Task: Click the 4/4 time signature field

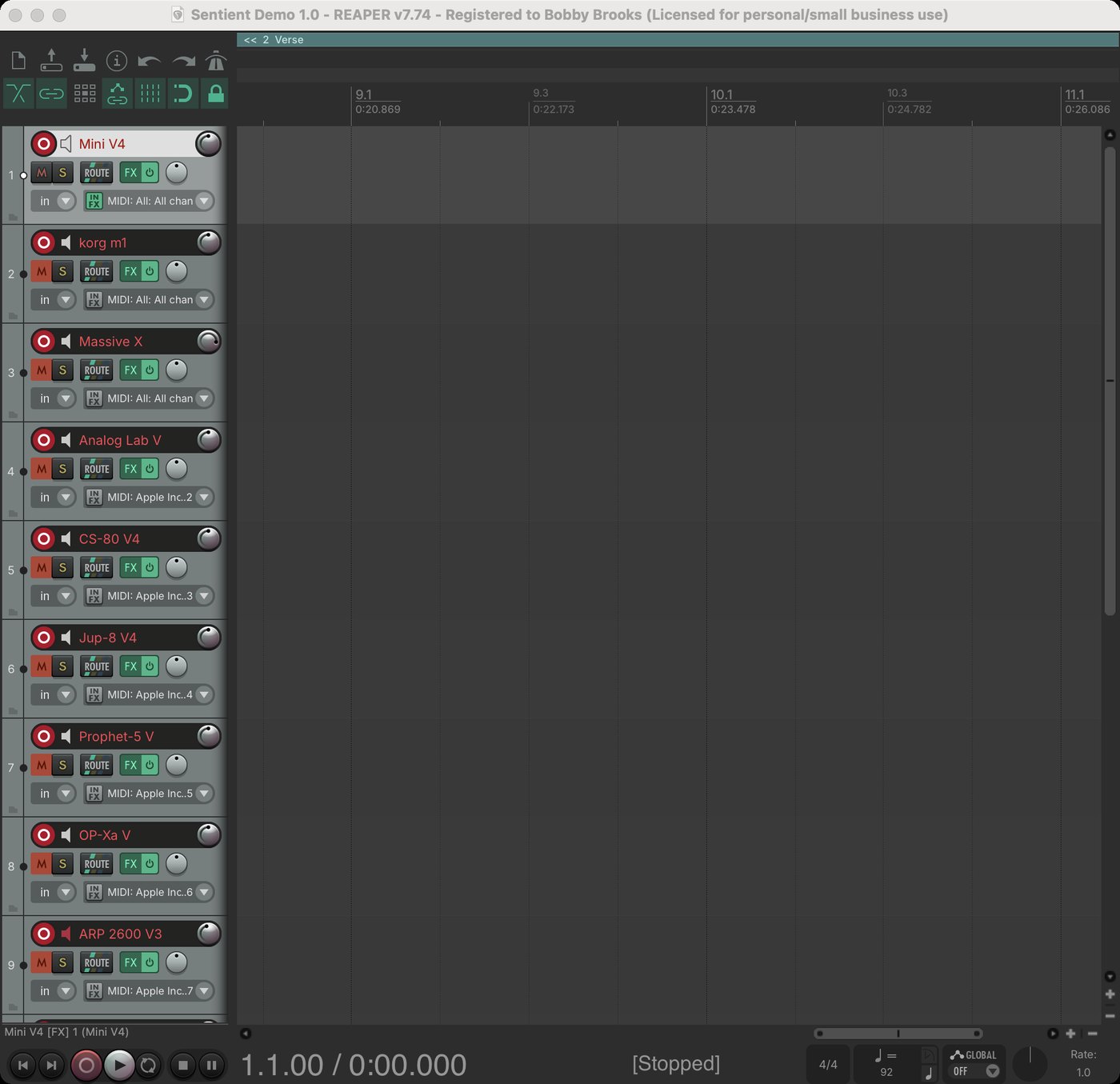Action: [828, 1065]
